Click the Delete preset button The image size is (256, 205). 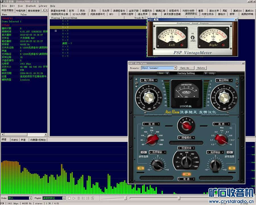tap(201, 68)
